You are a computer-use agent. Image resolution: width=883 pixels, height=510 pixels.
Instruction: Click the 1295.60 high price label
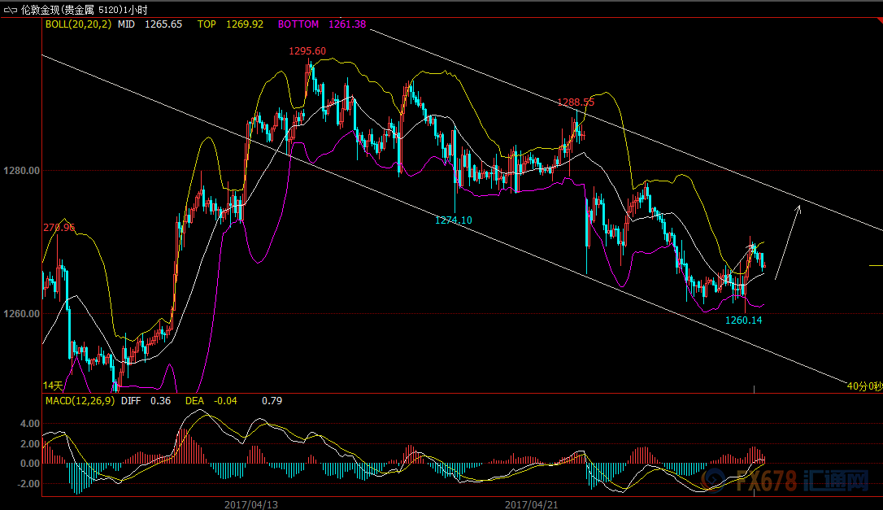[x=307, y=50]
